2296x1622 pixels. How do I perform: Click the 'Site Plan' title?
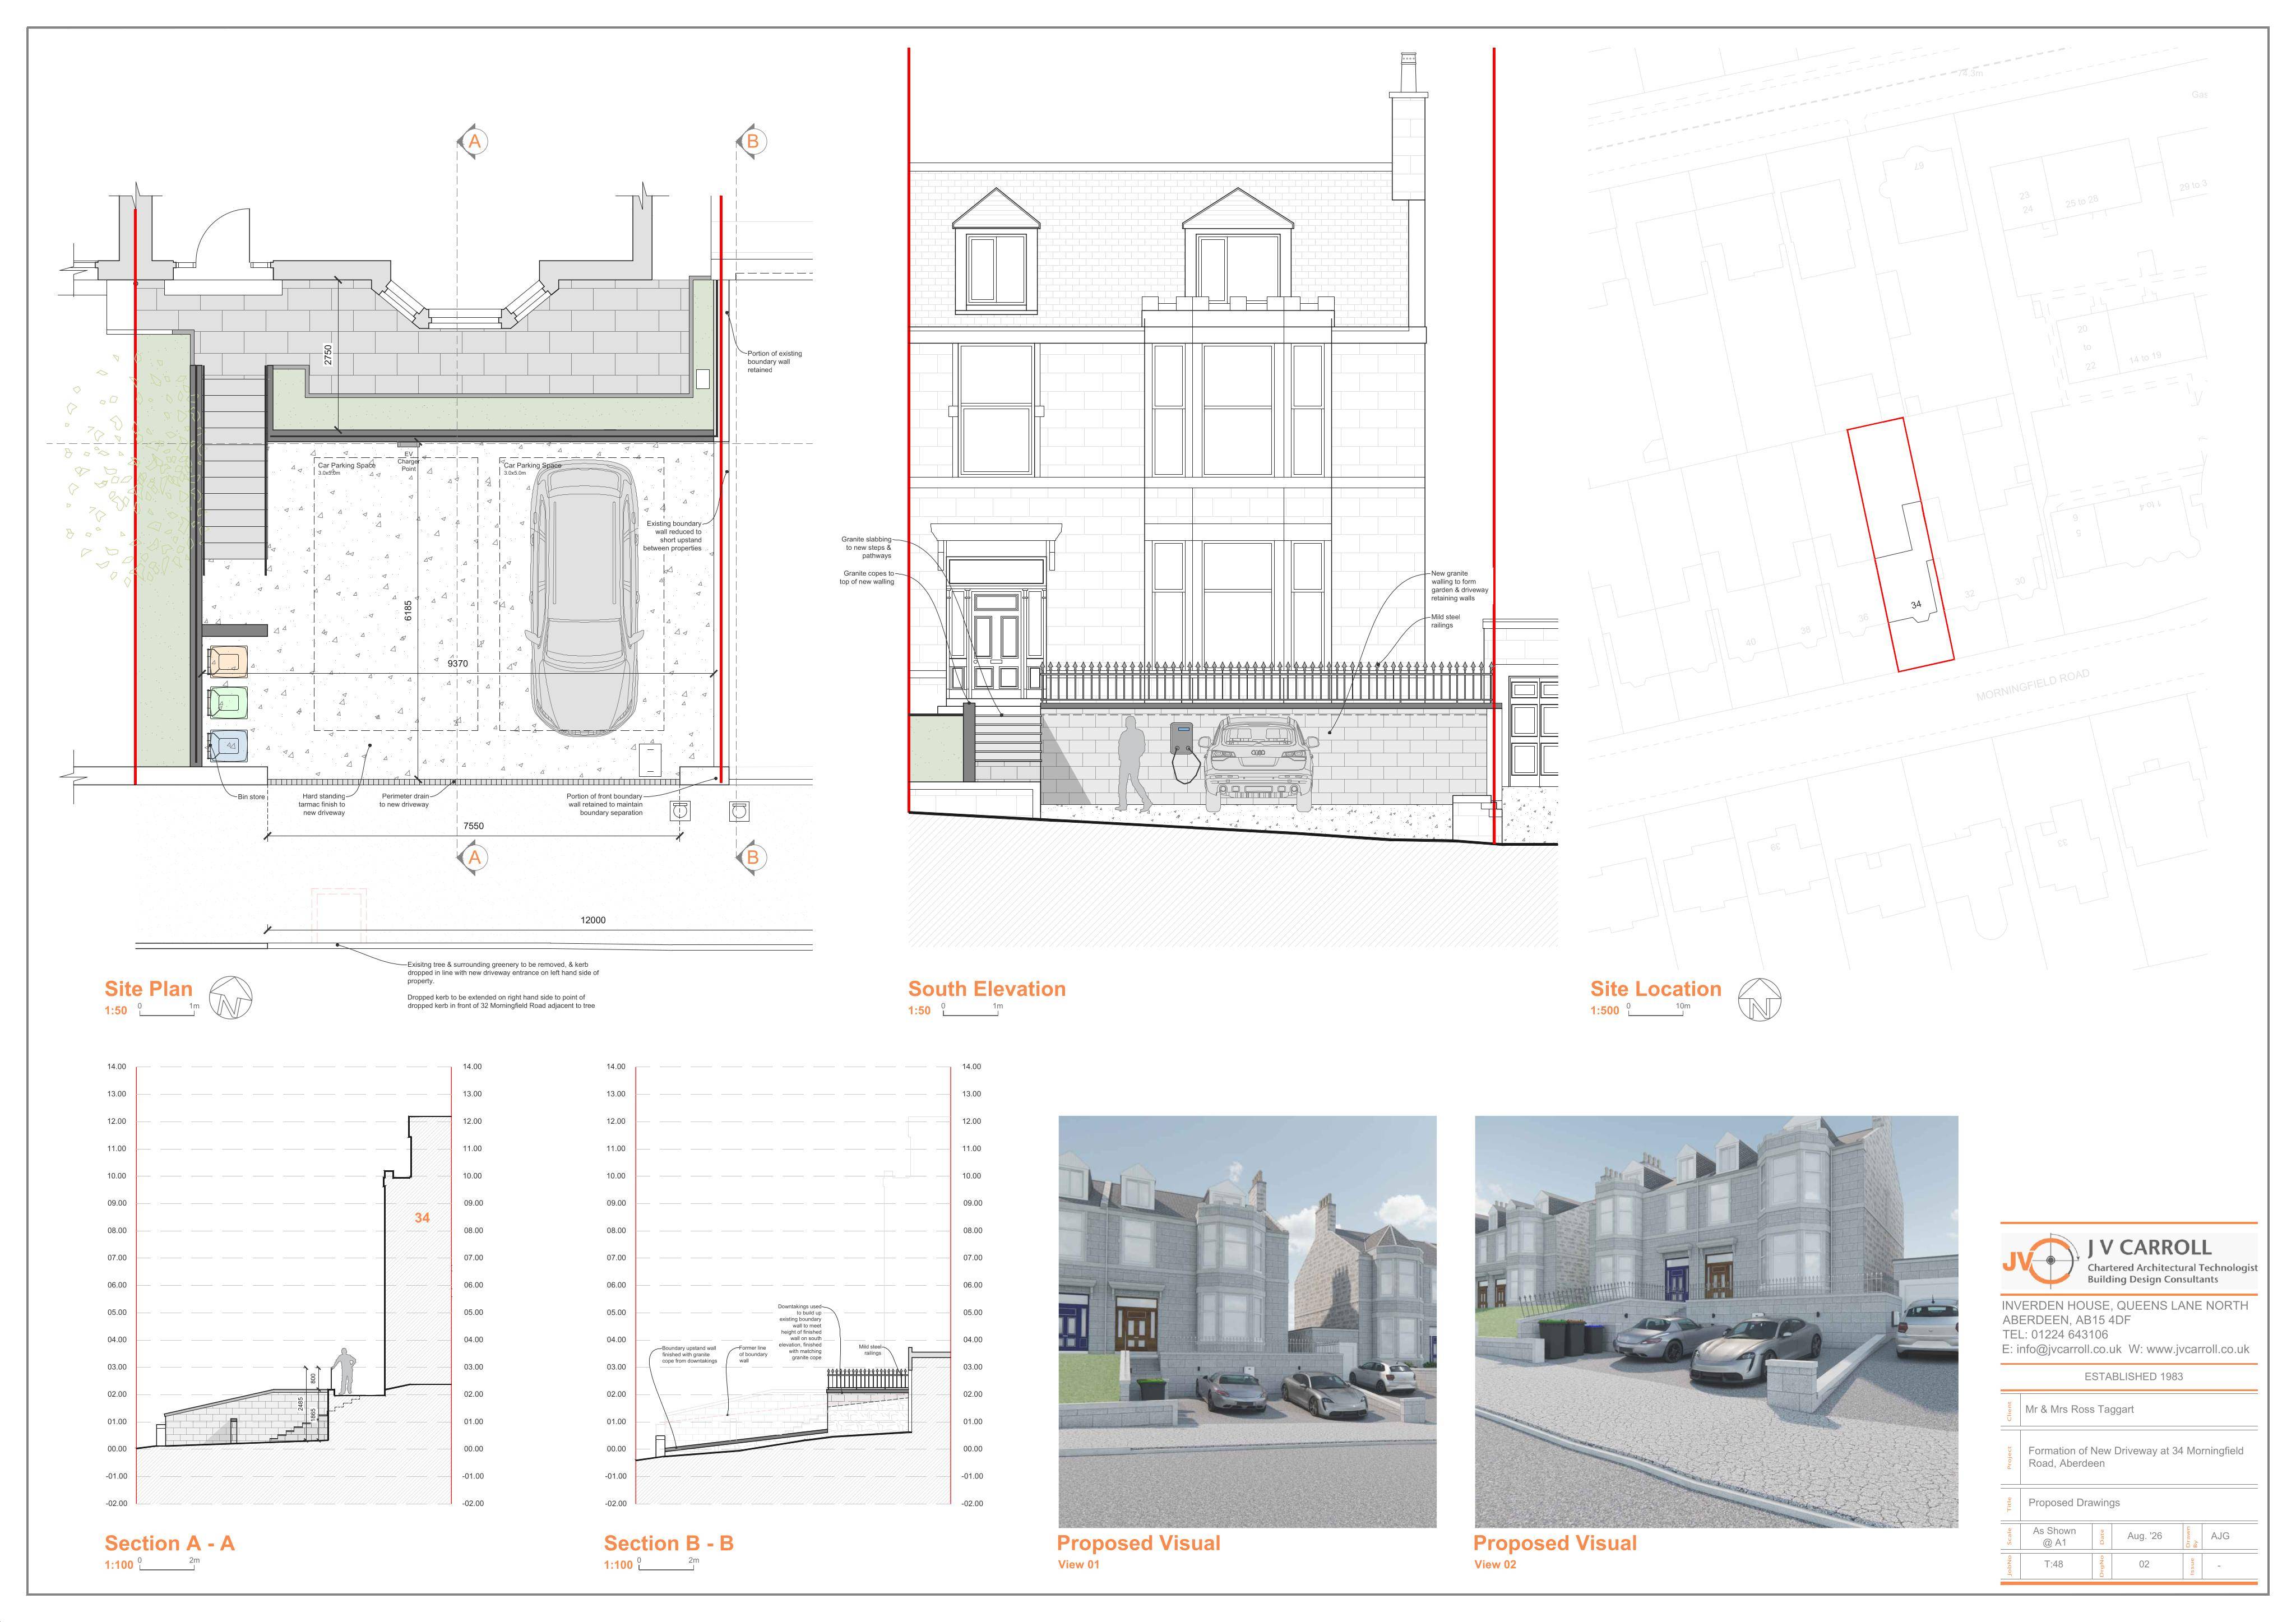(x=148, y=989)
